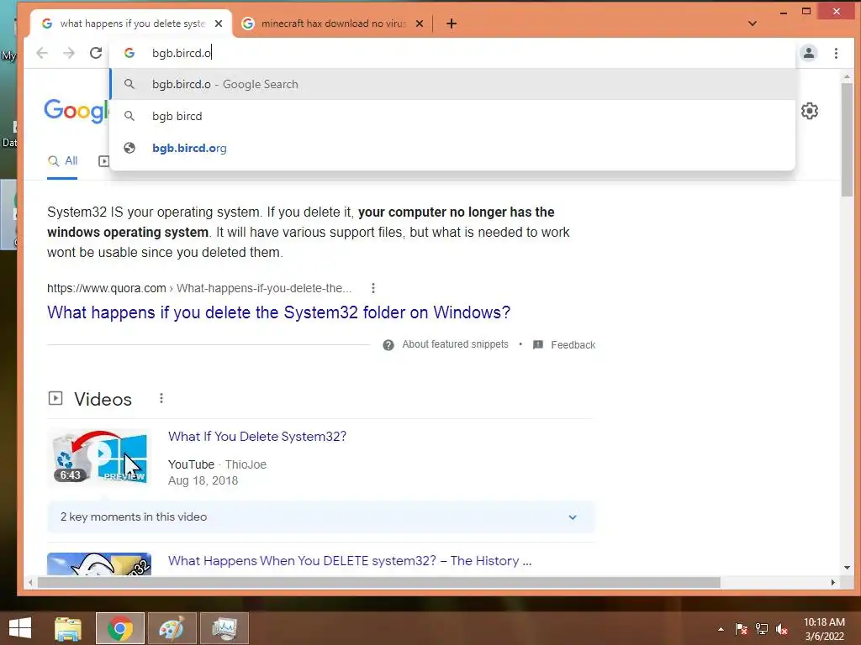Open 'What happens if you delete the System32 folder' link
The width and height of the screenshot is (861, 645).
tap(278, 312)
